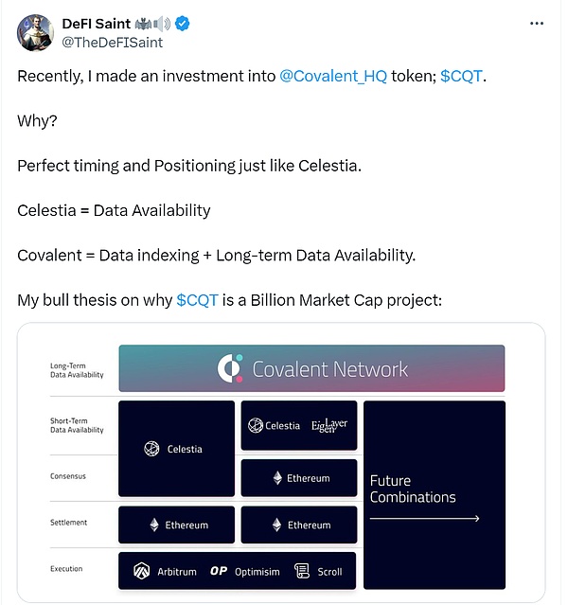This screenshot has width=568, height=605.
Task: Open the tweet's more options menu
Action: pos(537,23)
